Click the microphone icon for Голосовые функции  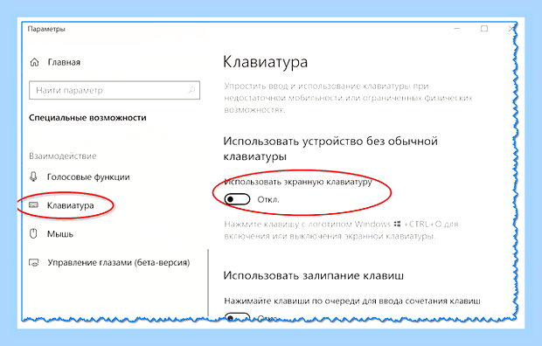coord(33,176)
